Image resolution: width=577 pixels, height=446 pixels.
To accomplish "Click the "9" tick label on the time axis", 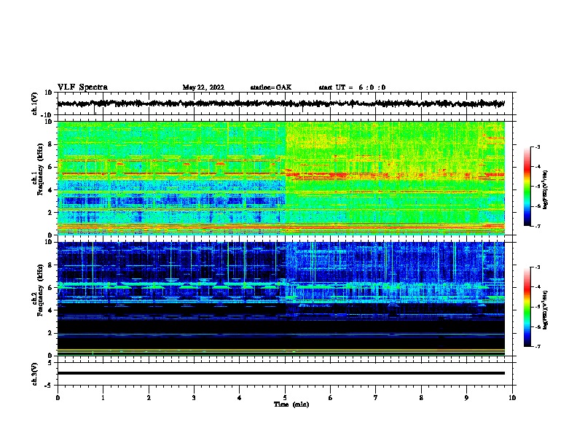I will pyautogui.click(x=466, y=398).
